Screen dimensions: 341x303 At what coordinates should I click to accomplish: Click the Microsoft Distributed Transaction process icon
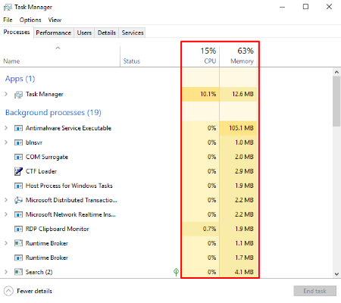pyautogui.click(x=18, y=200)
